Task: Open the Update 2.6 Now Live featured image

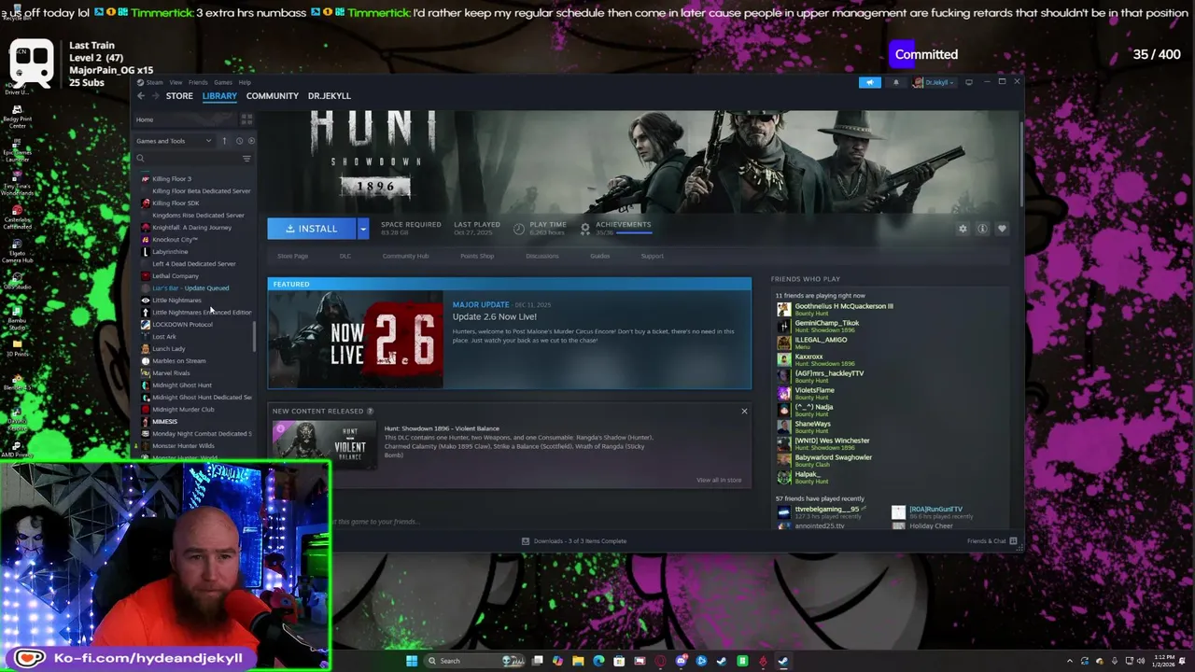Action: [x=356, y=340]
